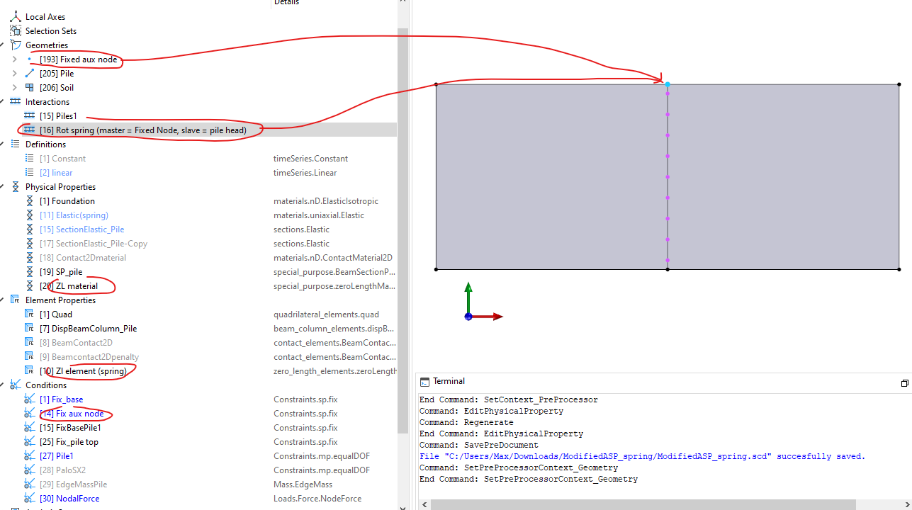Image resolution: width=912 pixels, height=510 pixels.
Task: Select [17] SectionElastic_Pile-Copy property
Action: pos(94,243)
